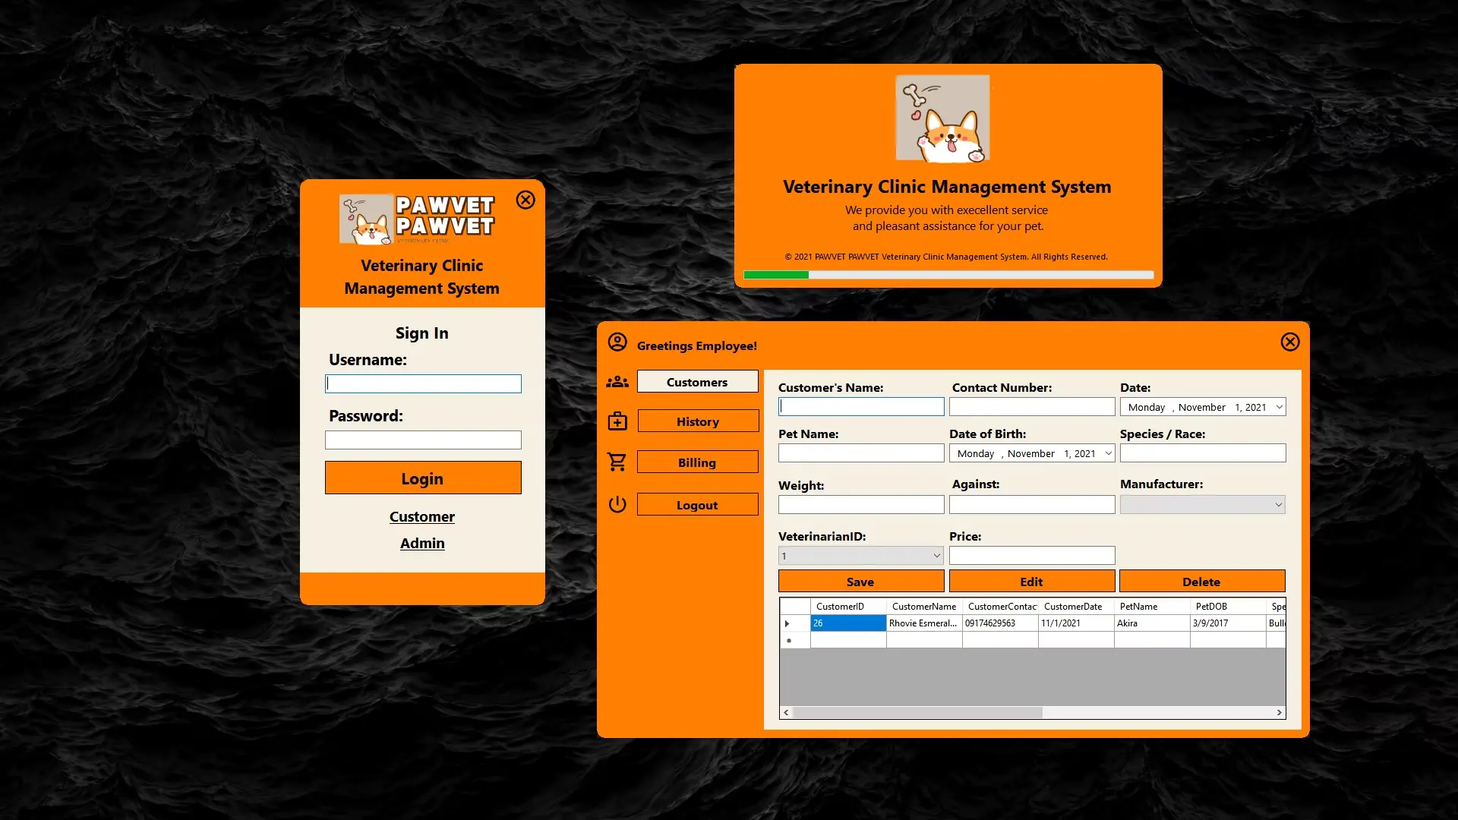Open the Admin sign-in link
Image resolution: width=1458 pixels, height=820 pixels.
tap(422, 543)
